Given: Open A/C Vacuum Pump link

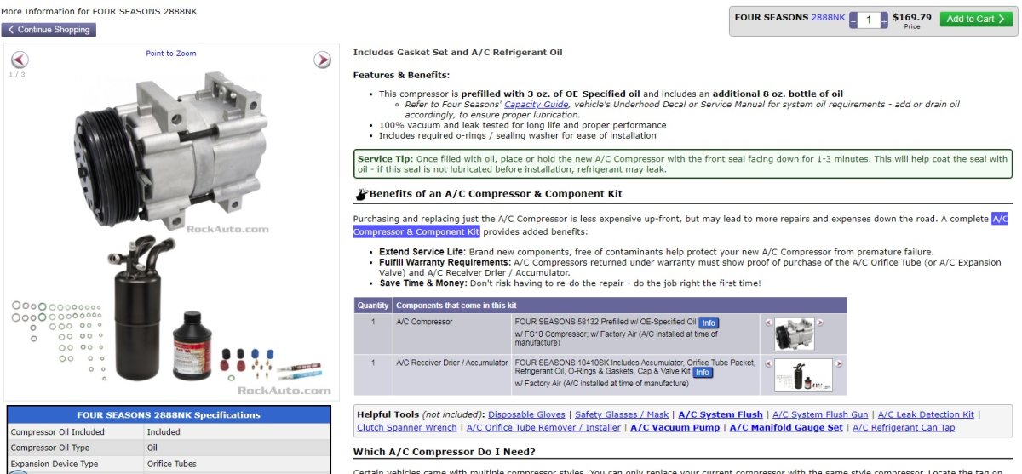Looking at the screenshot, I should pos(675,427).
